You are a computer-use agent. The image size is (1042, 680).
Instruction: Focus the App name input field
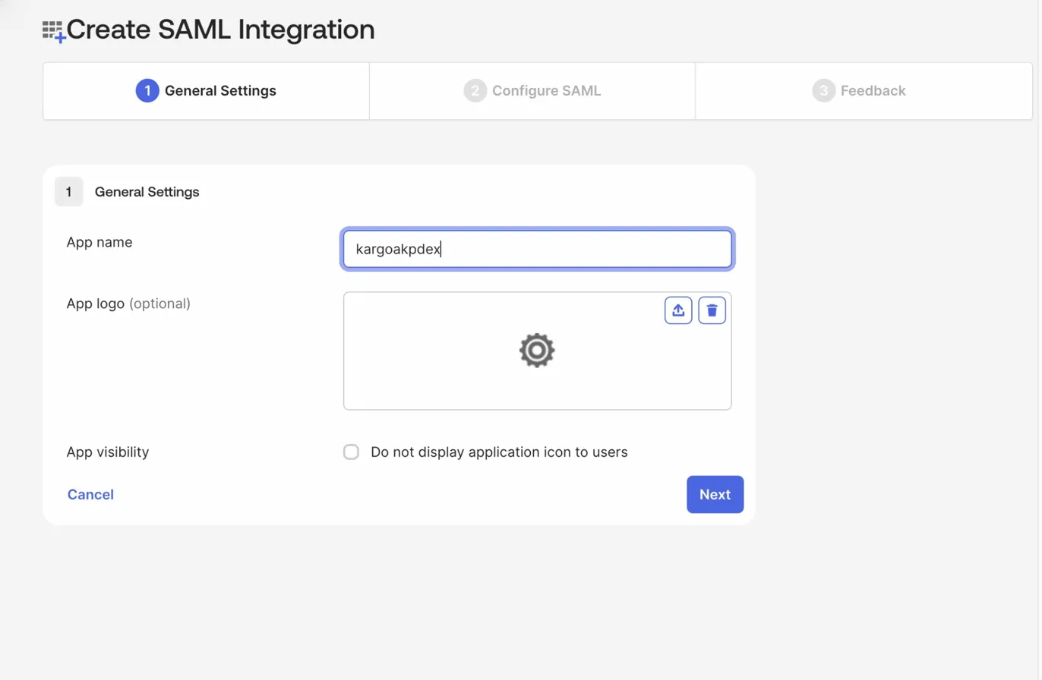coord(537,249)
